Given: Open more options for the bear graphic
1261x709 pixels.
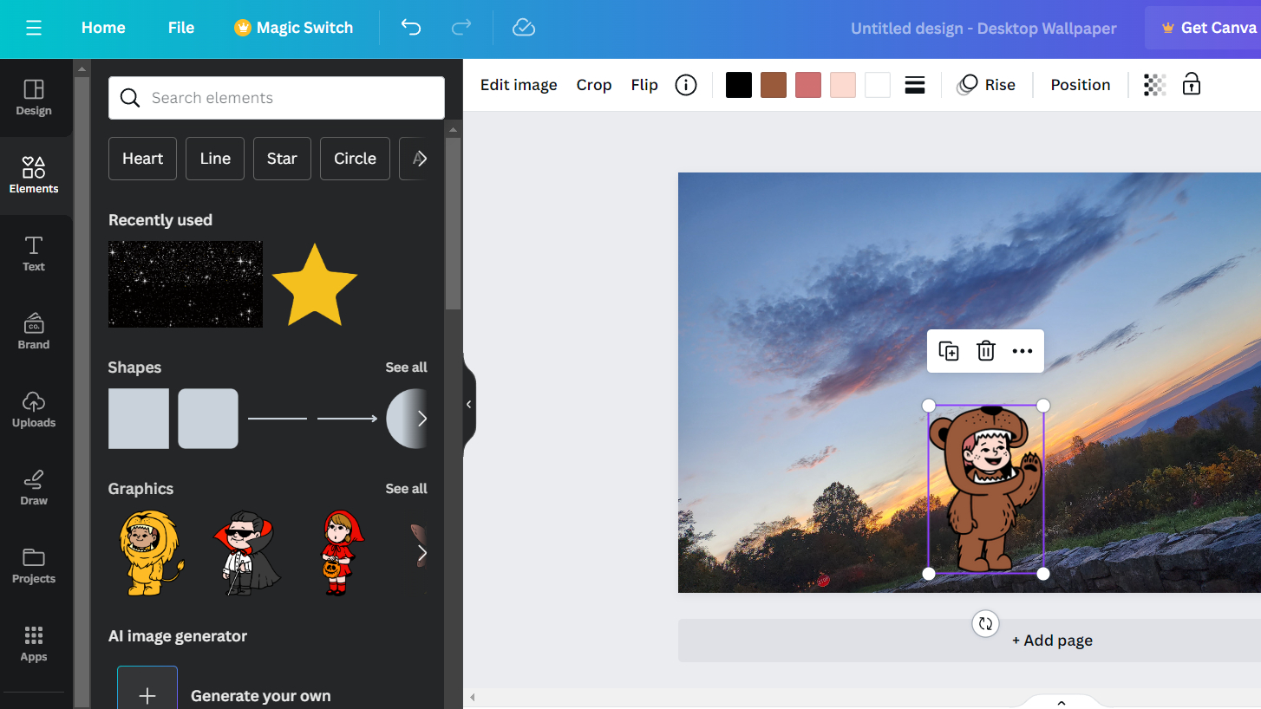Looking at the screenshot, I should pyautogui.click(x=1023, y=351).
